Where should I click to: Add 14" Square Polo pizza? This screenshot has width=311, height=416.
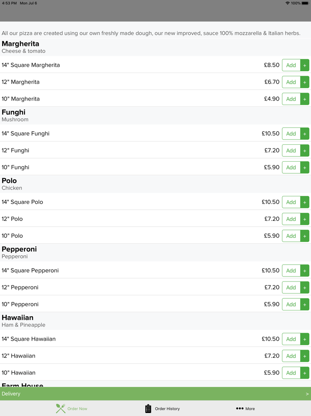(x=291, y=202)
